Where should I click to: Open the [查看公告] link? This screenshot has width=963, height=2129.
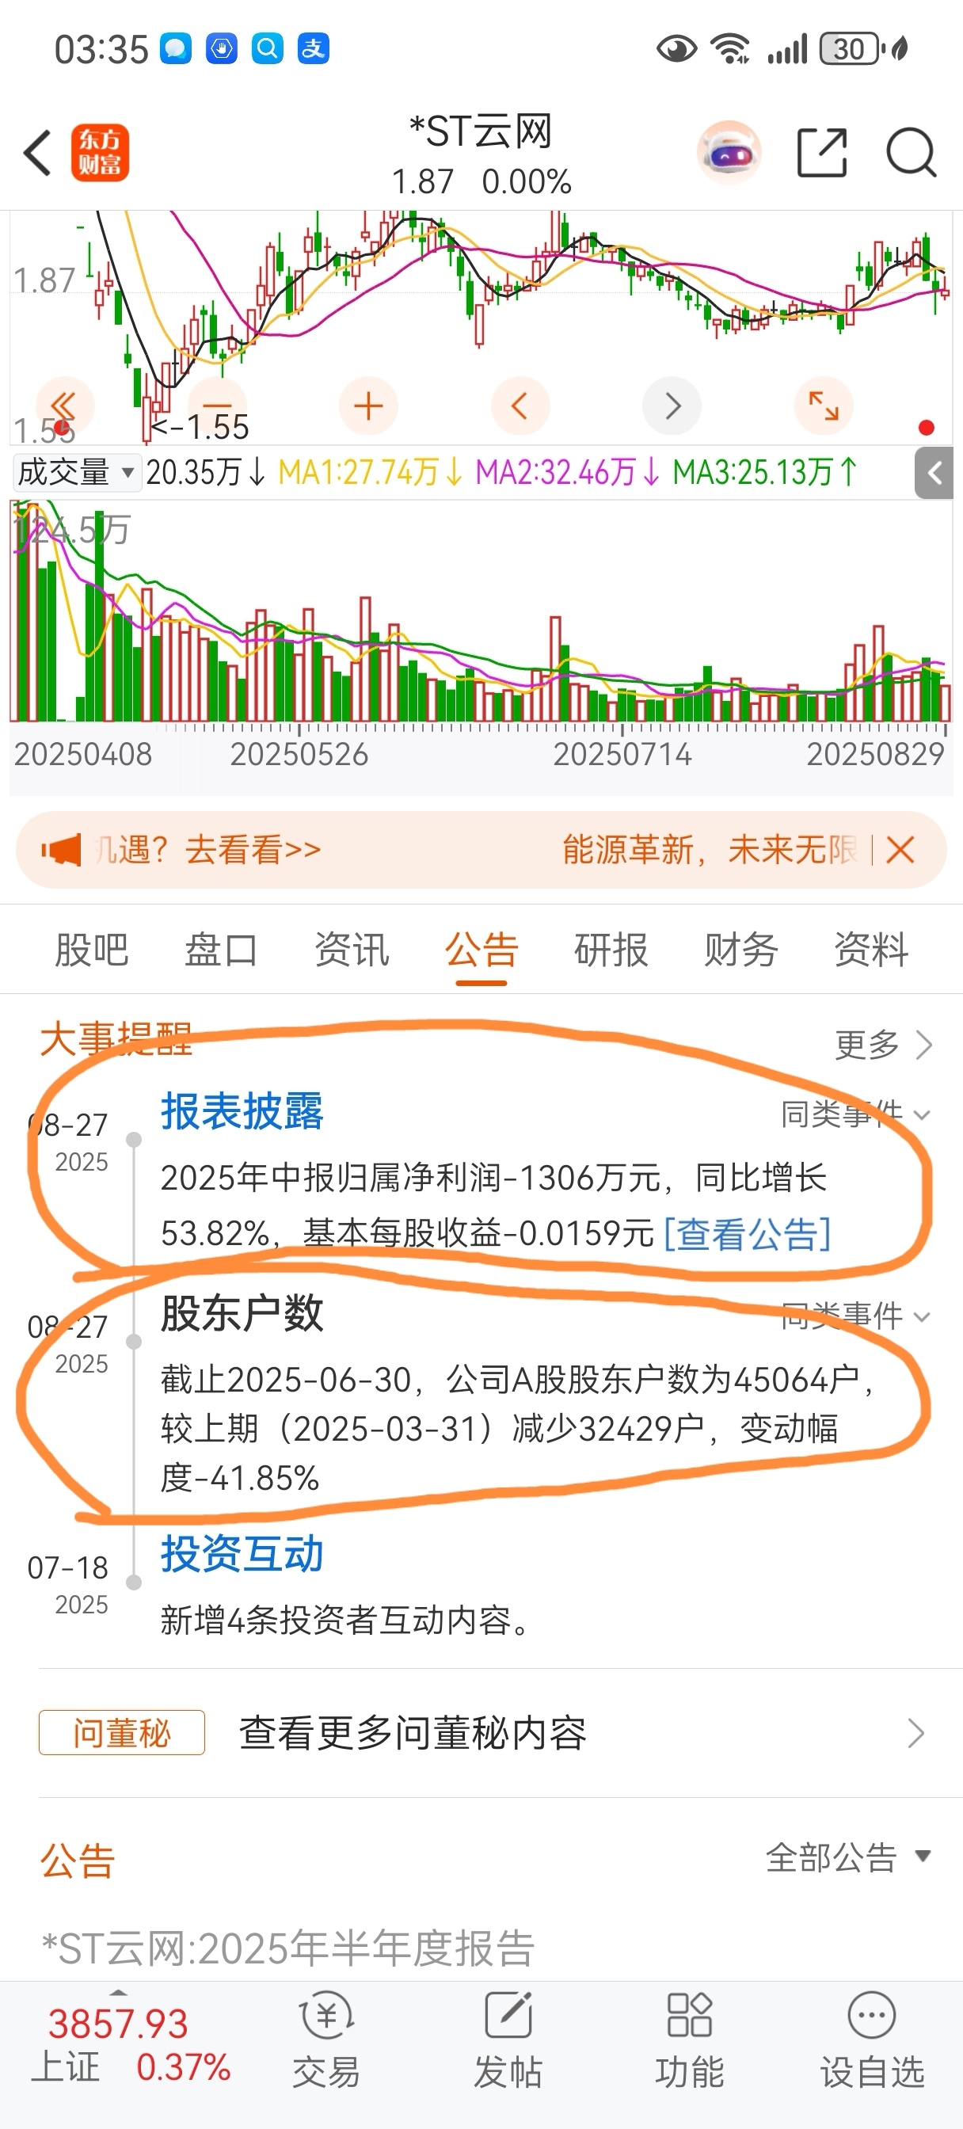point(748,1233)
